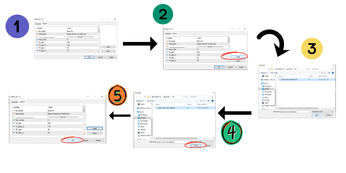Click the vertical scrollbar in step 1 inputs list

pos(99,40)
